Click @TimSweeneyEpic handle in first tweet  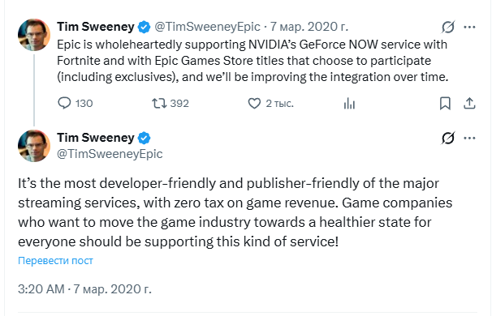pyautogui.click(x=207, y=27)
